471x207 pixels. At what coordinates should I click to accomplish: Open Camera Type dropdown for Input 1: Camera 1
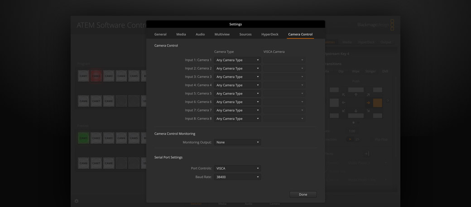[x=237, y=60]
